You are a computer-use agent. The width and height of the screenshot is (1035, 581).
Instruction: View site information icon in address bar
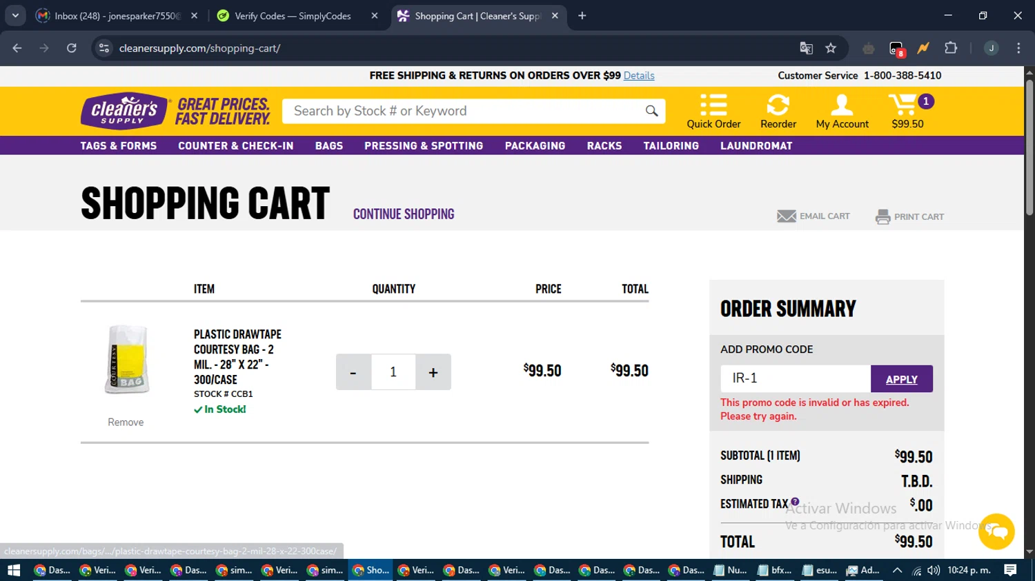coord(104,48)
